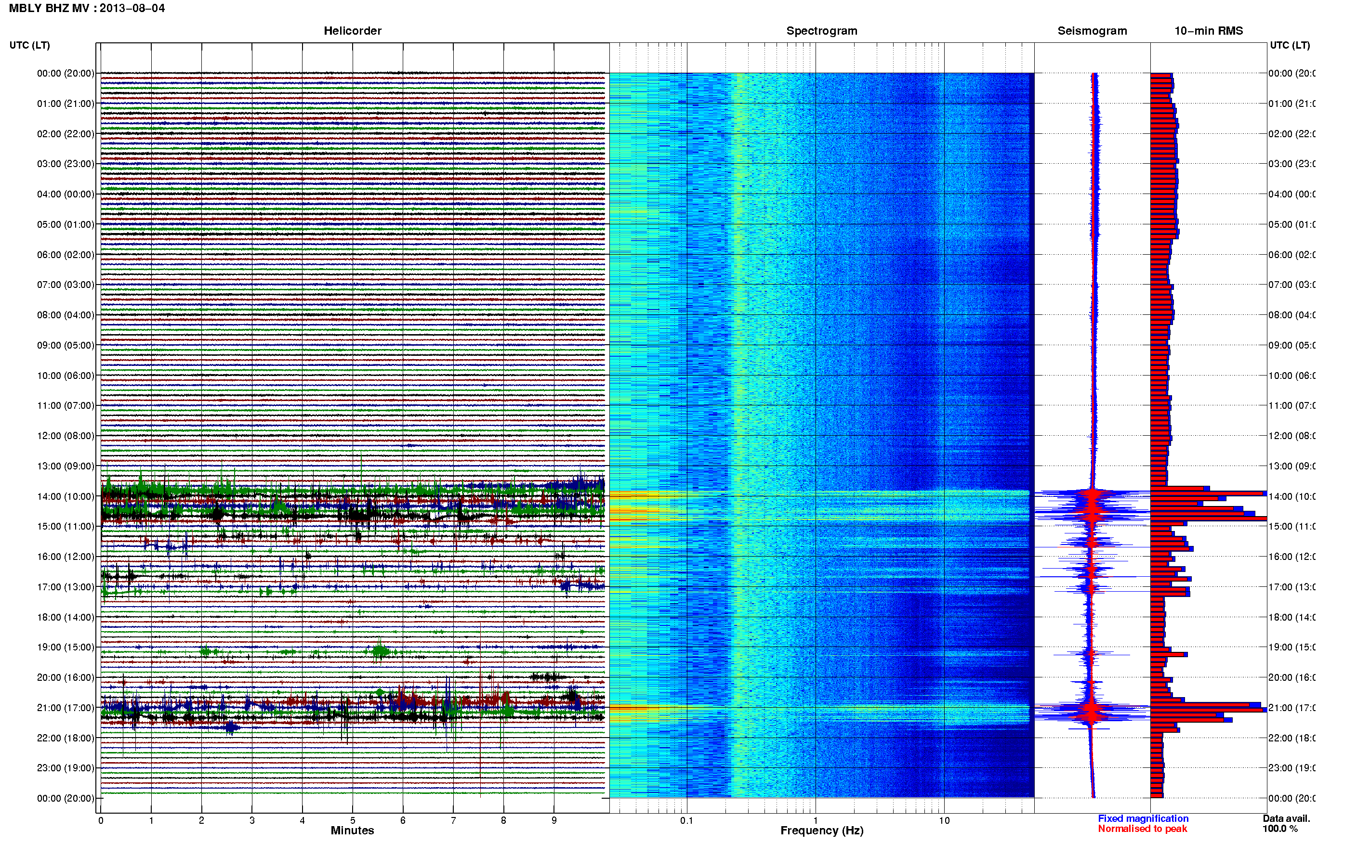Click the left '04:00 (00:00)' time label
Image resolution: width=1370 pixels, height=856 pixels.
66,194
